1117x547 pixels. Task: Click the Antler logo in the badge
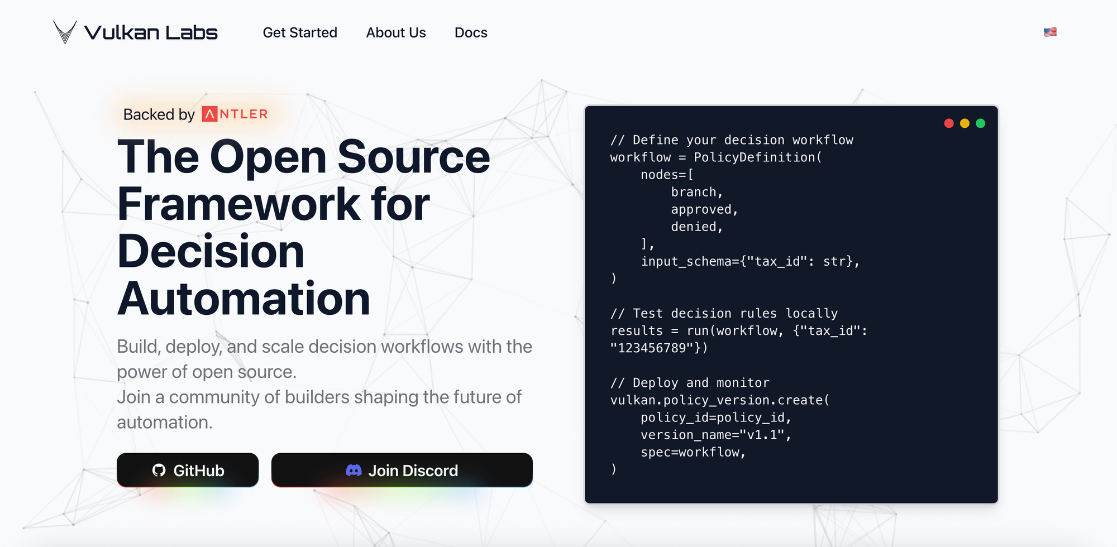click(235, 114)
